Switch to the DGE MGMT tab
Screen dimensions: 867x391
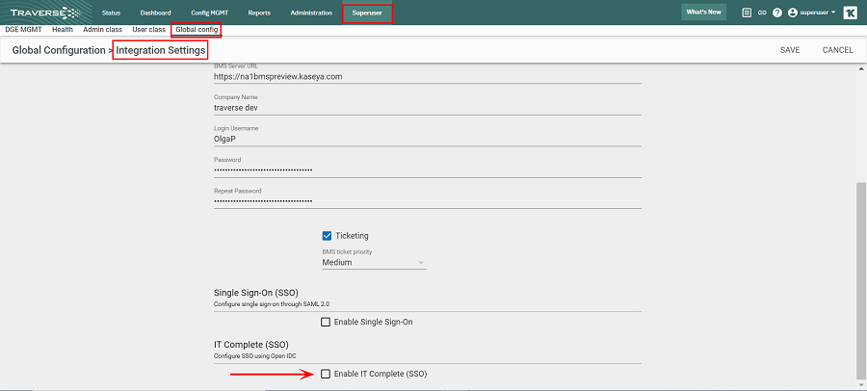pos(23,29)
